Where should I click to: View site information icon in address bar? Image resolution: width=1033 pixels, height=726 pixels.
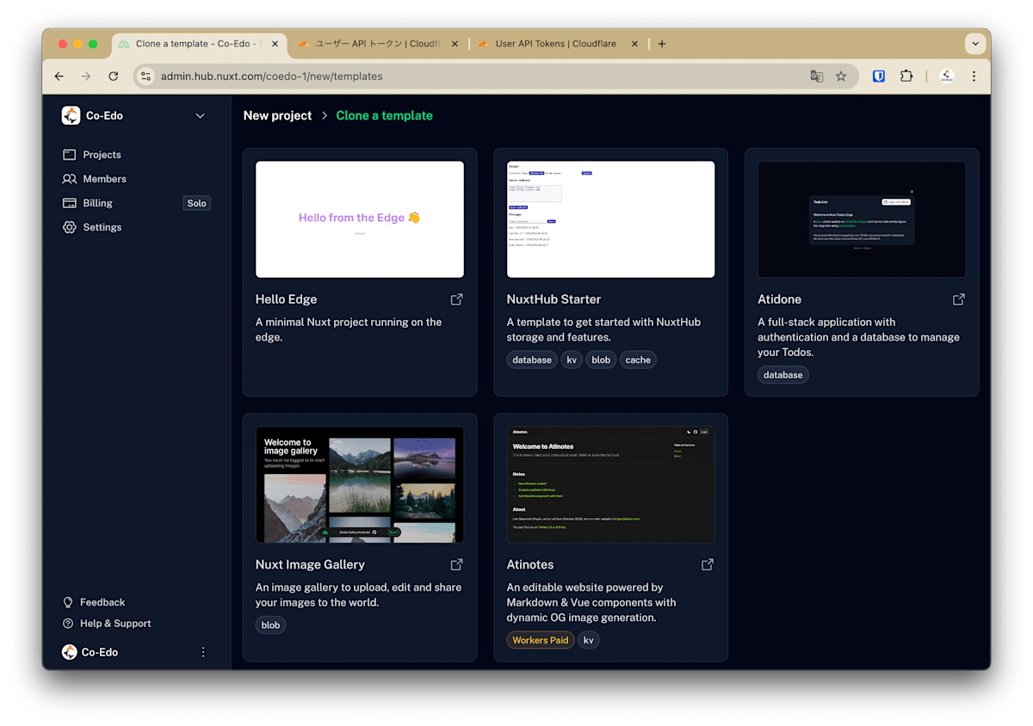(147, 77)
